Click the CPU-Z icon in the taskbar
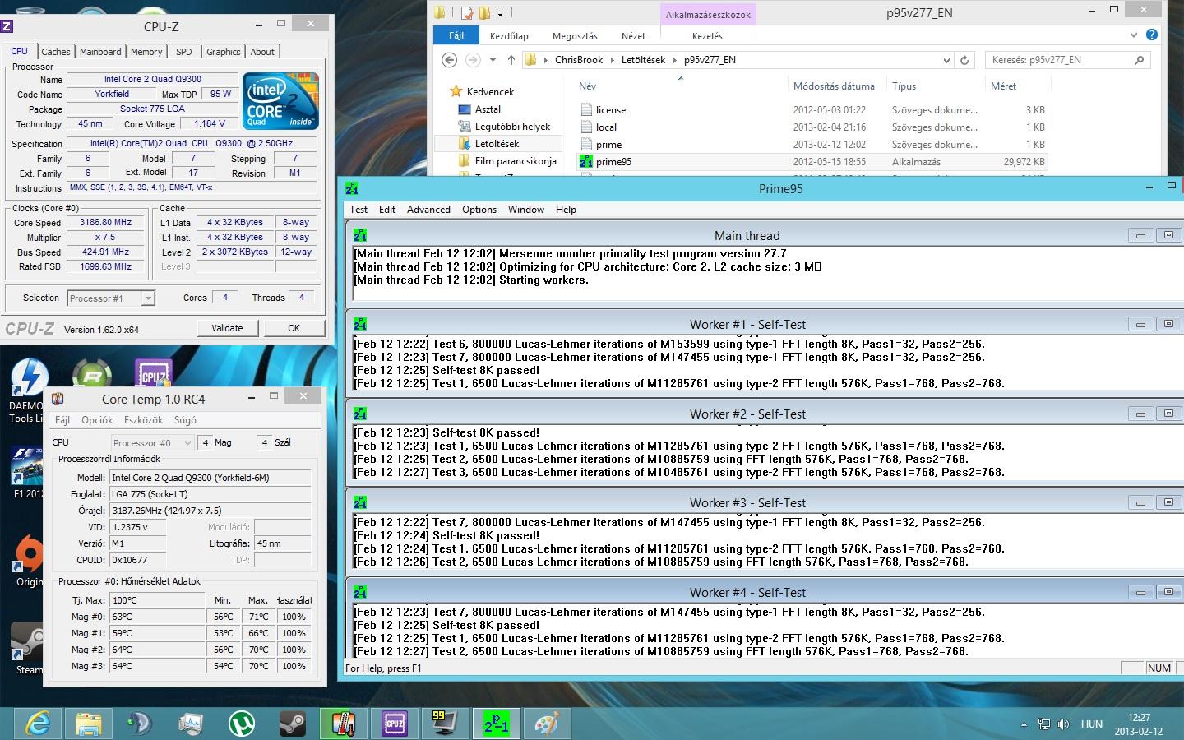This screenshot has width=1184, height=740. (395, 724)
